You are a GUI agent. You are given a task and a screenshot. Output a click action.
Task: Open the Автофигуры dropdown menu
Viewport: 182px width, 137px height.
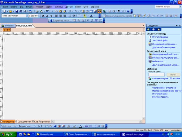click(x=25, y=126)
